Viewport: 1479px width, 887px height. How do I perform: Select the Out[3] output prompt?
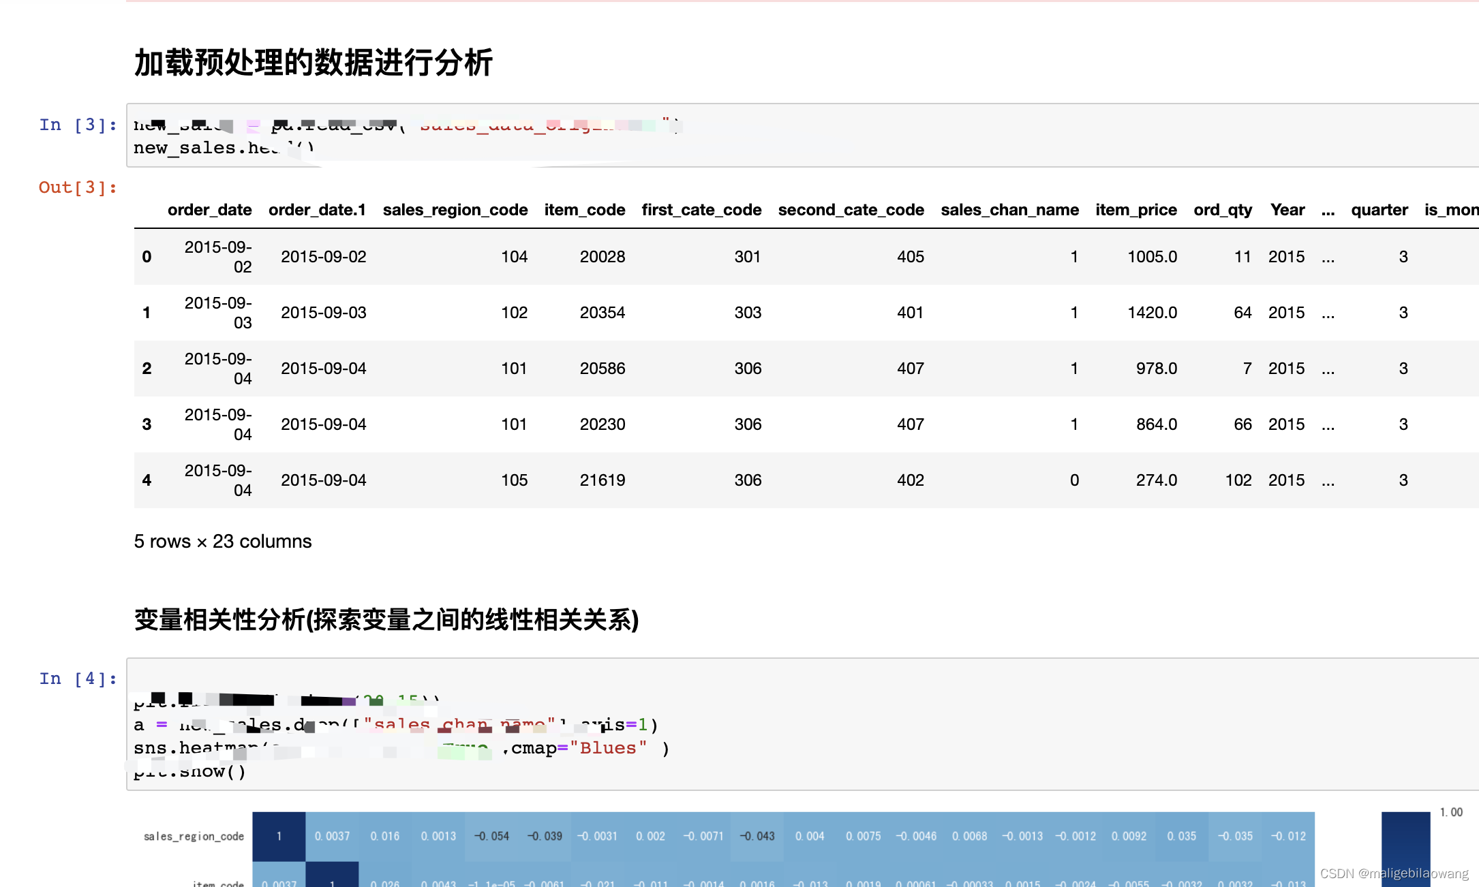pyautogui.click(x=78, y=187)
